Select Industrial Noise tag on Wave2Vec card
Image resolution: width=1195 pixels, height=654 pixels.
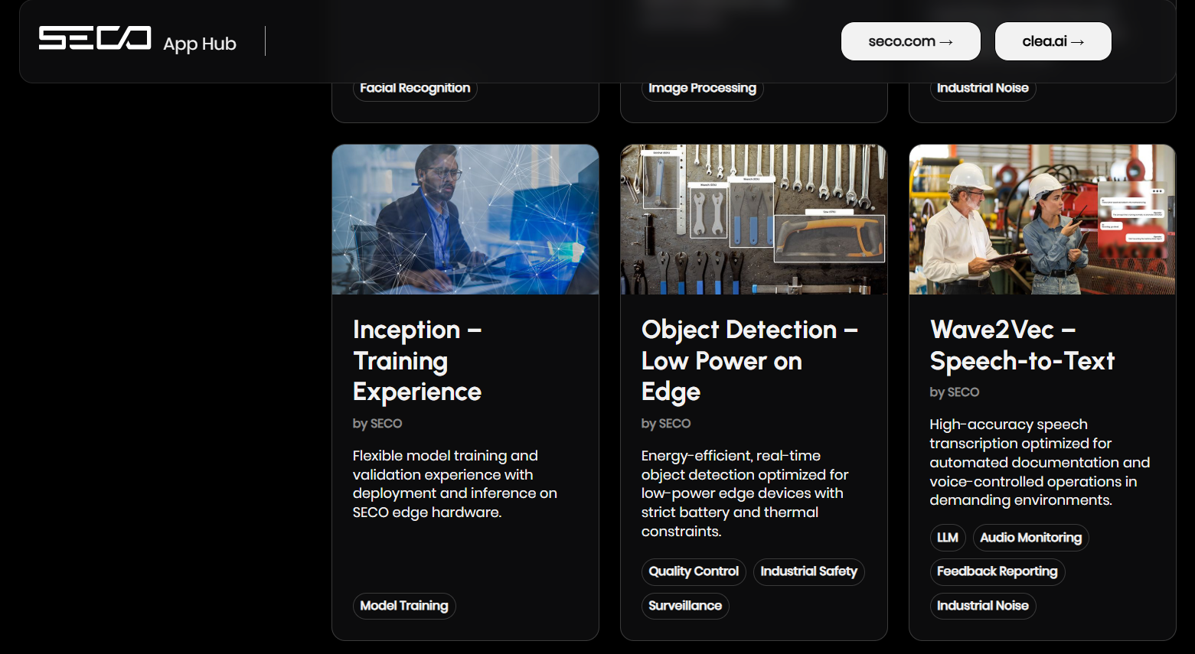pyautogui.click(x=983, y=606)
